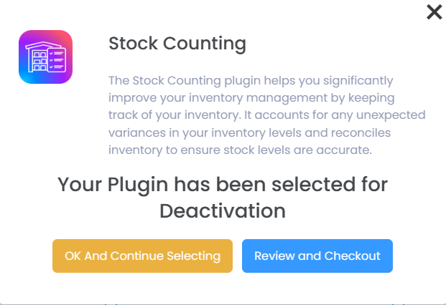Go to Review and Checkout
446x305 pixels.
[x=317, y=256]
